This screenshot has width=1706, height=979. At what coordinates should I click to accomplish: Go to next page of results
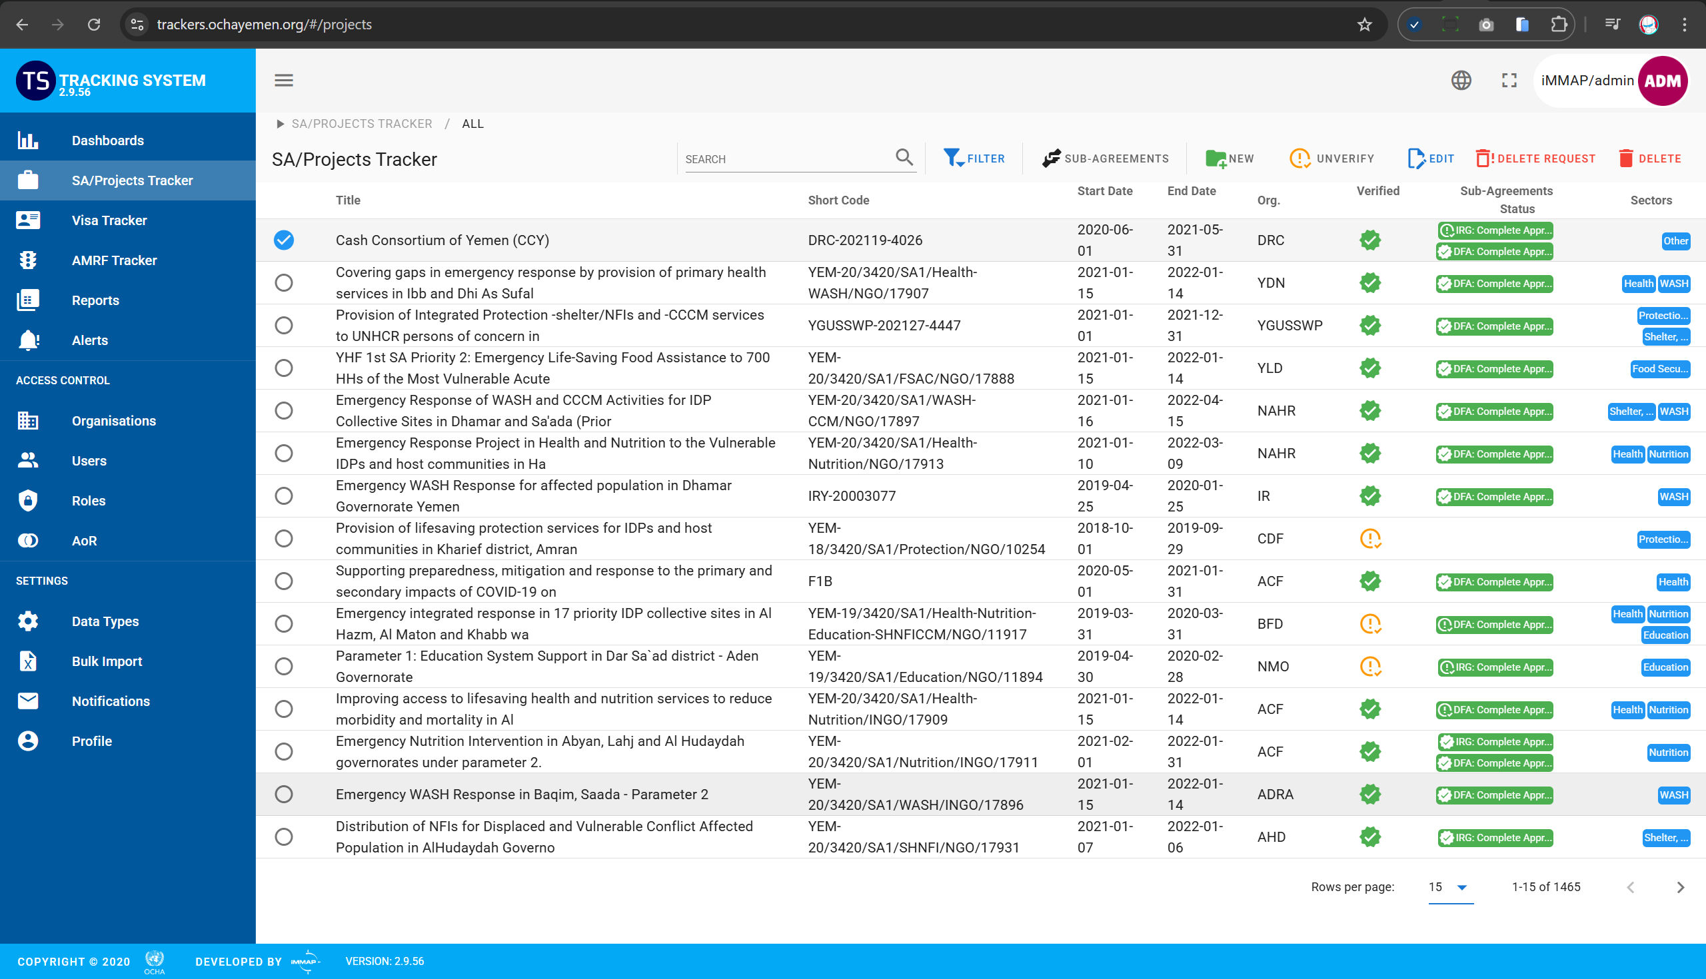(x=1680, y=887)
